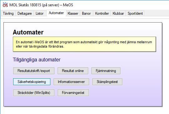
Task: Click the Förvarningsröst button
Action: (x=73, y=93)
